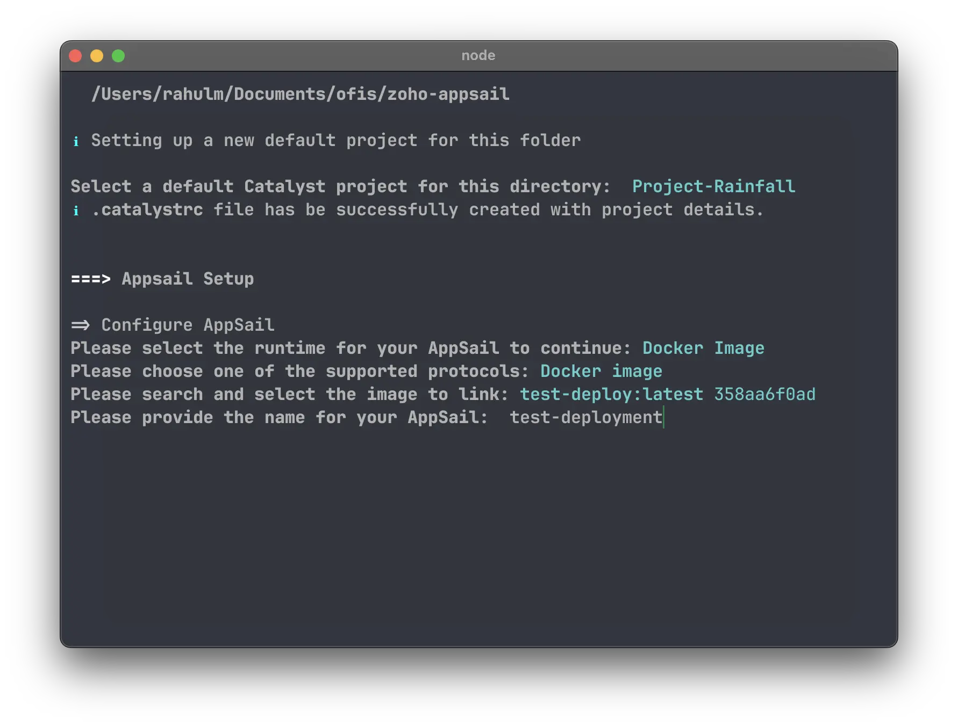Click the '.catalystrc file' success message
Viewport: 958px width, 727px height.
pyautogui.click(x=427, y=209)
